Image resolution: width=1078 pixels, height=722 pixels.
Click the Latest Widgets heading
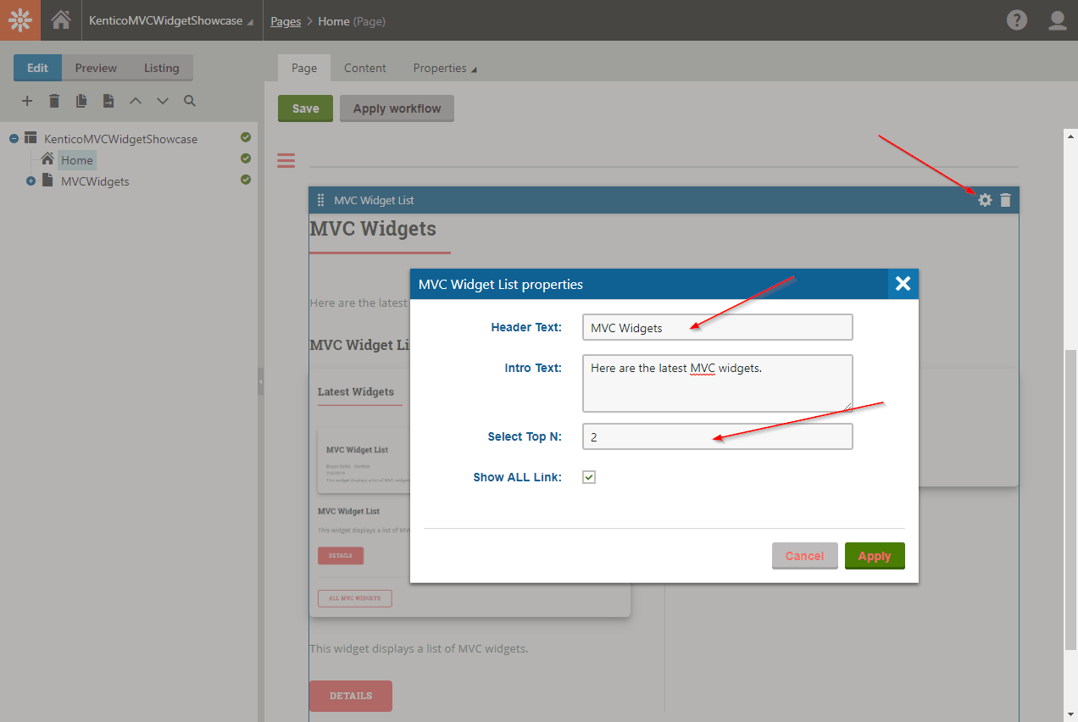click(356, 392)
